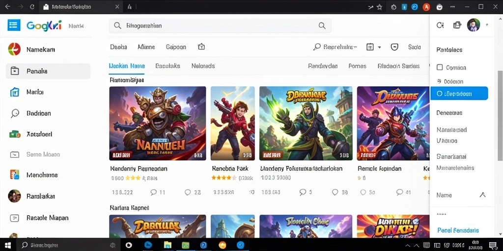
Task: Click the Naraitarled filter text
Action: click(452, 129)
